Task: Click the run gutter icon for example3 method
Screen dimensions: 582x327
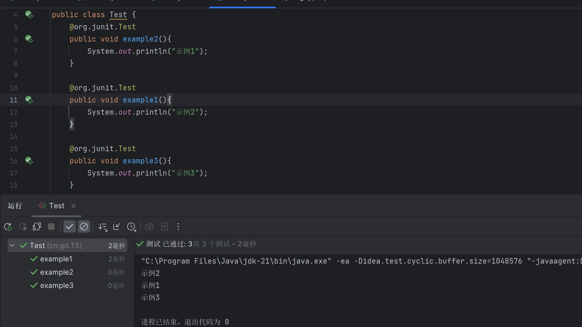Action: click(x=29, y=161)
